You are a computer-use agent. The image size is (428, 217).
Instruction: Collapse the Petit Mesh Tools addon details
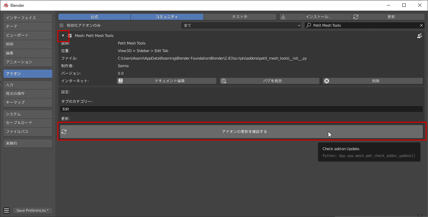63,36
